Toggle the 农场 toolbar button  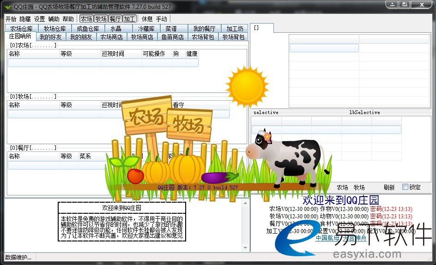point(86,19)
